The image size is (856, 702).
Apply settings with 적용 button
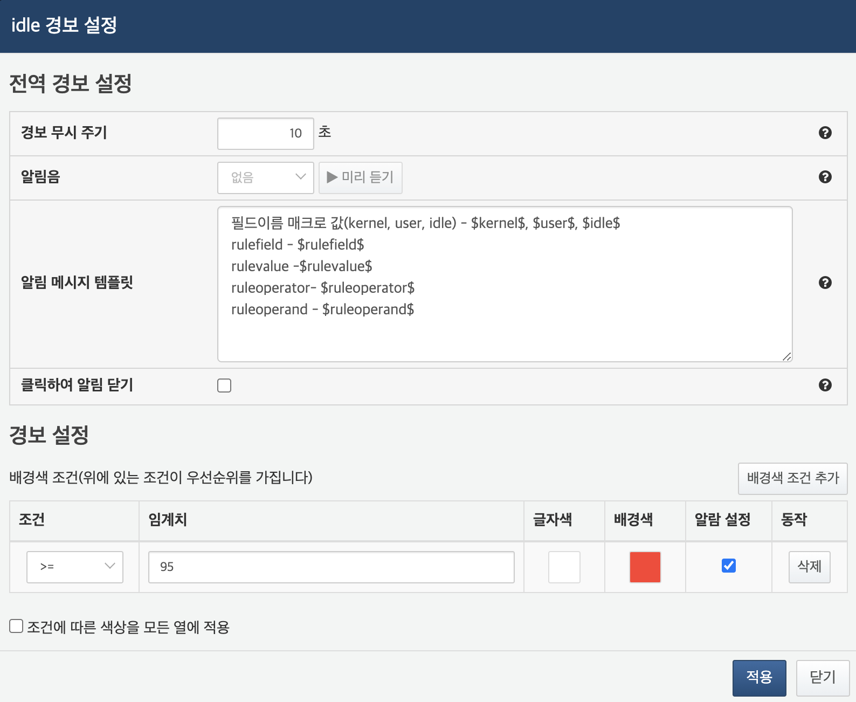click(759, 678)
